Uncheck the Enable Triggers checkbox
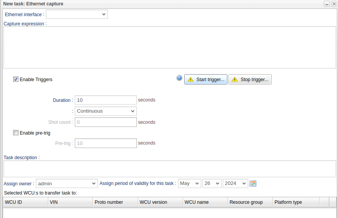338x218 pixels. click(16, 80)
